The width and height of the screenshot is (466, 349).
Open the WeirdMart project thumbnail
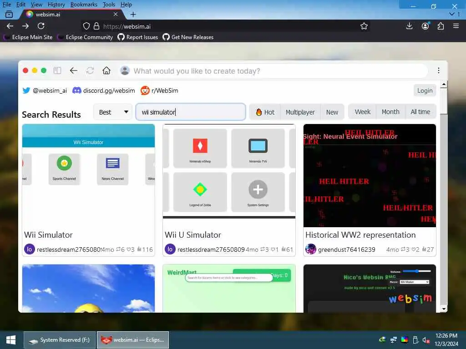tap(229, 289)
